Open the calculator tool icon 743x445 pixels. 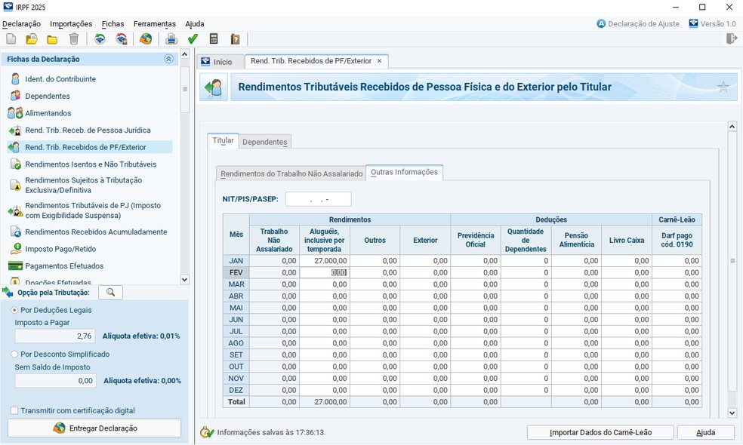click(x=214, y=39)
